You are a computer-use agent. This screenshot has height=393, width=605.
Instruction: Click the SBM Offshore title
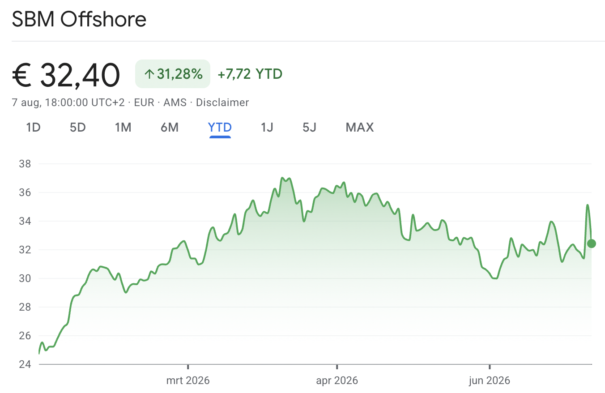pos(79,19)
